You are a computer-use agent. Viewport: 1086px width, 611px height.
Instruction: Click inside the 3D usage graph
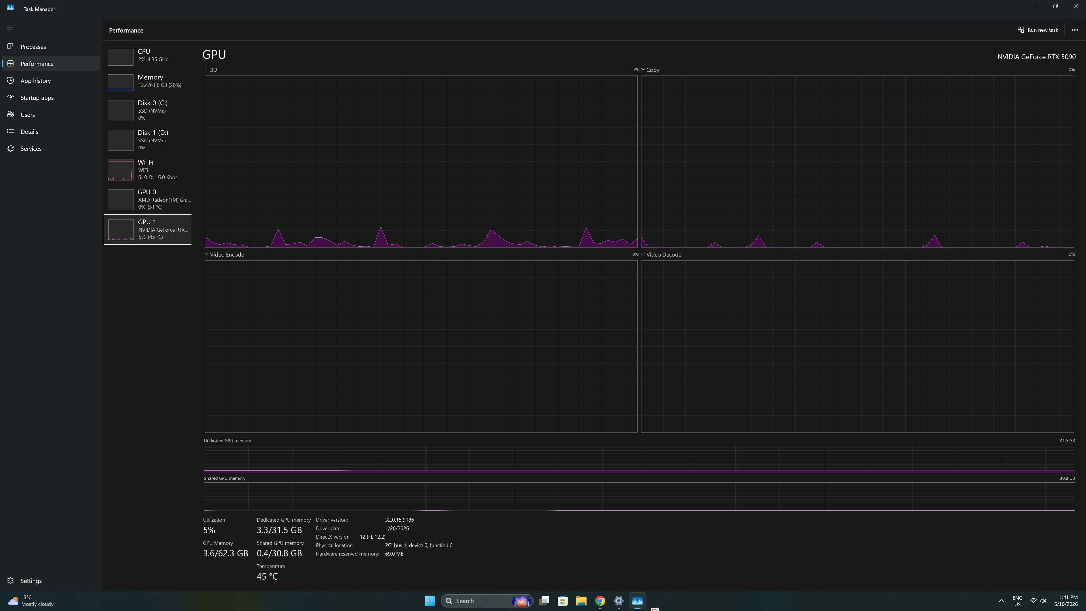pos(421,162)
